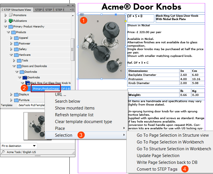Click the Primary Product Hierarchy folder icon

coord(11,27)
